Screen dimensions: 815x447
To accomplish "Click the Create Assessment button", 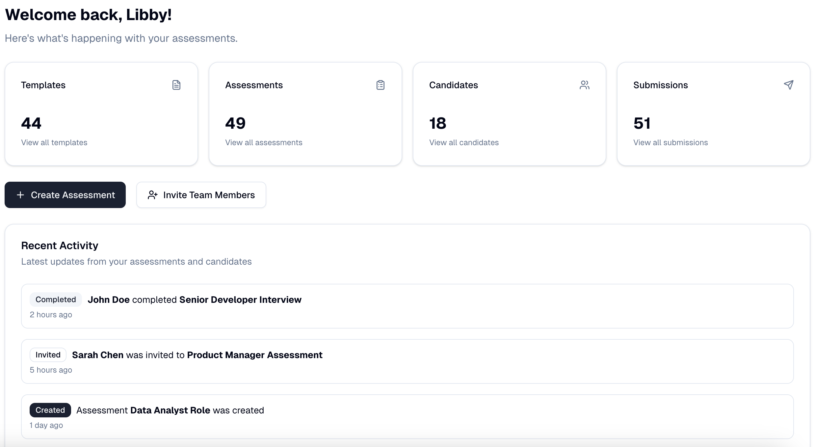I will (65, 195).
